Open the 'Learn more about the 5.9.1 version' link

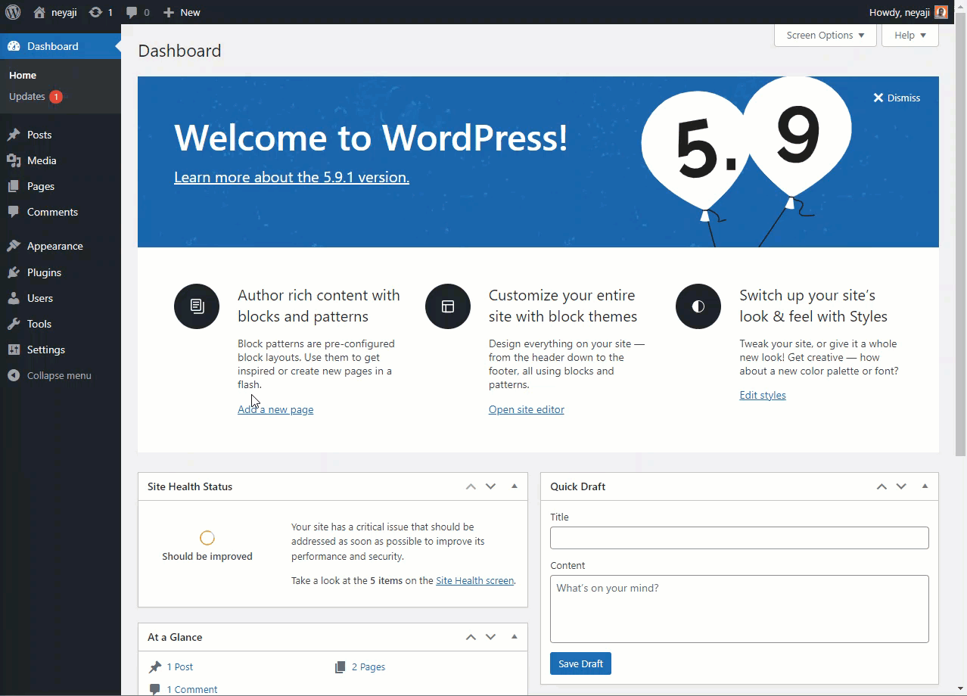click(291, 177)
